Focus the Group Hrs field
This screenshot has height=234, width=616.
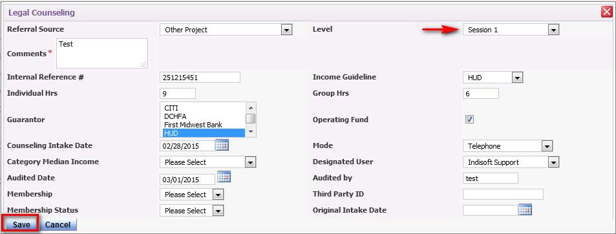point(481,94)
